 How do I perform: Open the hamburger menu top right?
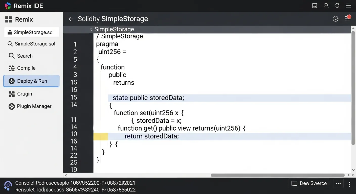(348, 5)
